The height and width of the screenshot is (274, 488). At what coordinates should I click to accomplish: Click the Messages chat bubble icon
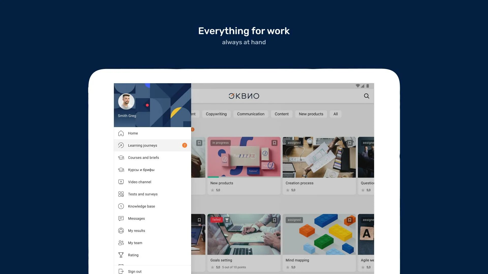coord(121,218)
